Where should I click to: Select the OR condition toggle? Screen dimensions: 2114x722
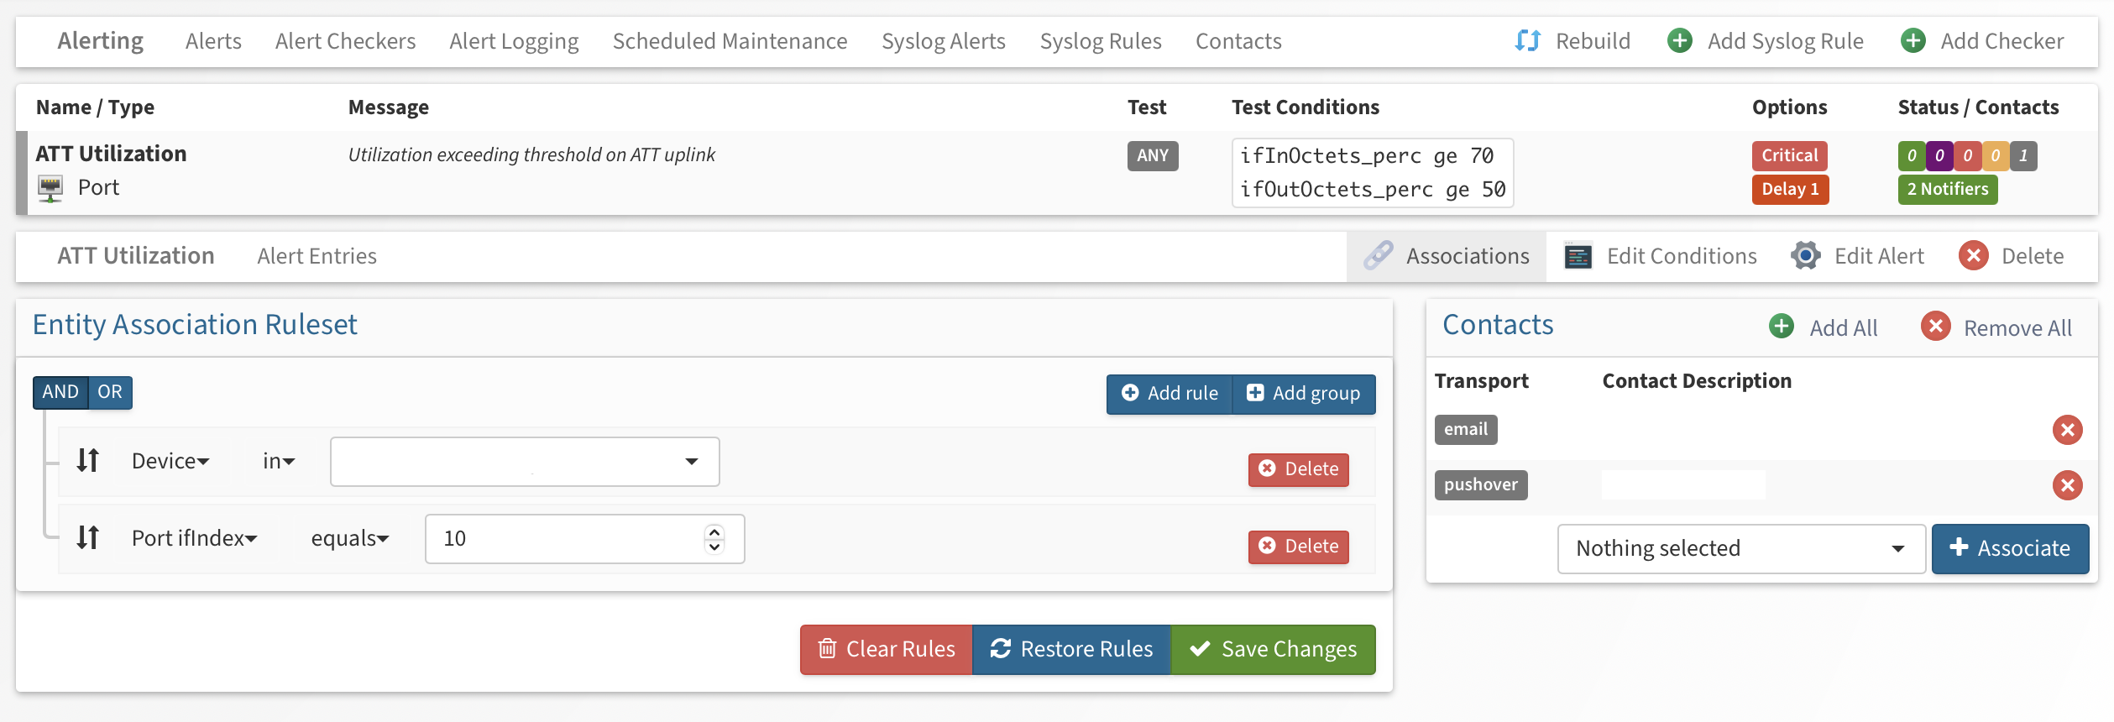coord(110,392)
